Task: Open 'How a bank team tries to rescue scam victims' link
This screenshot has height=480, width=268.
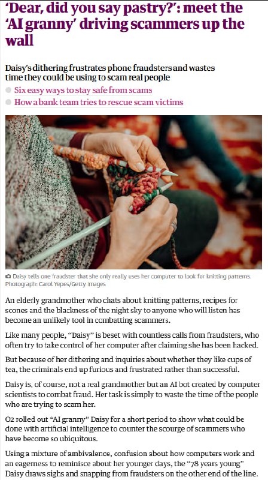Action: pyautogui.click(x=99, y=102)
